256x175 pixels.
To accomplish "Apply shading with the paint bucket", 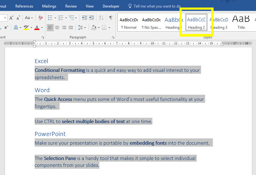I will pyautogui.click(x=94, y=28).
